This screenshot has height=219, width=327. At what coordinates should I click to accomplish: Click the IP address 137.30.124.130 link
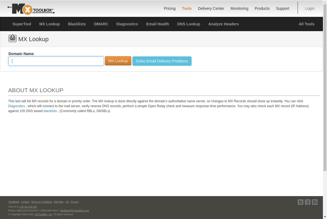tap(28, 207)
